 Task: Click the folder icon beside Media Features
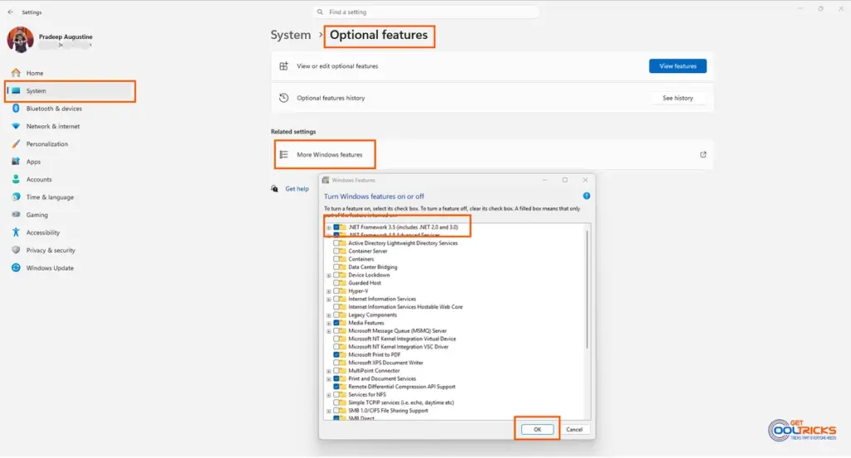[343, 323]
